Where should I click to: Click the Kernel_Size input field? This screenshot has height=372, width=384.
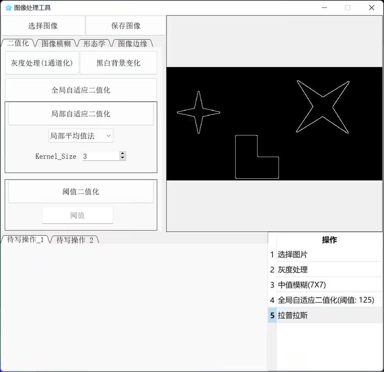pyautogui.click(x=101, y=156)
